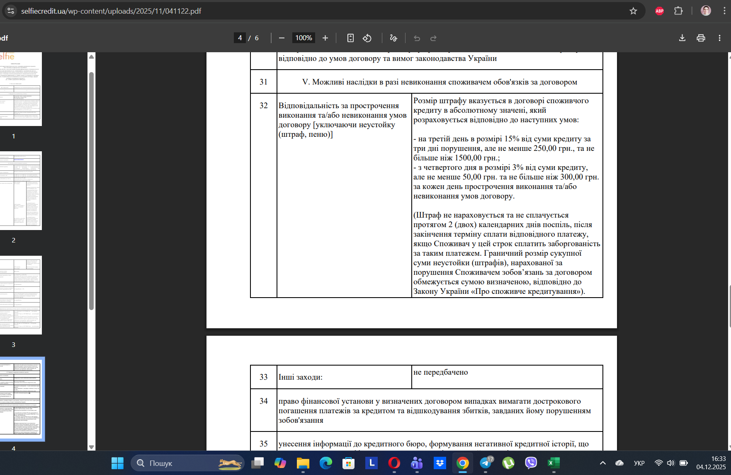Screen dimensions: 731x475
Task: Open the clock showing 16:33 04.12.2025
Action: 711,463
